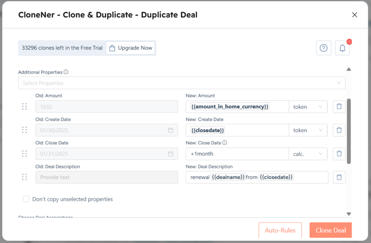The height and width of the screenshot is (243, 371).
Task: Open the help question mark icon
Action: [323, 48]
